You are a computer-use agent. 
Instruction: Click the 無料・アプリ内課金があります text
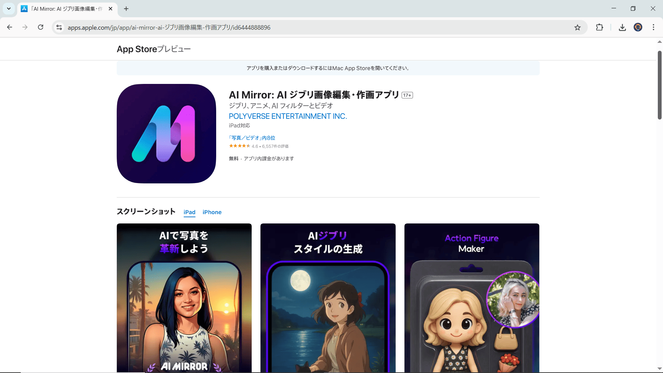pos(261,159)
